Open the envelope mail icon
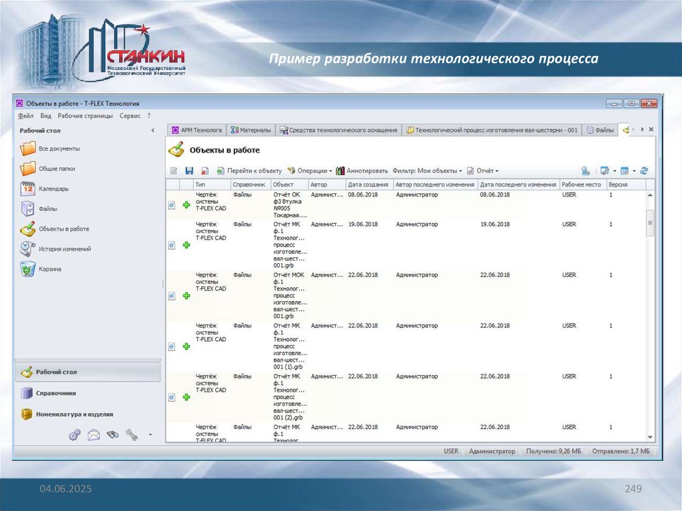682x511 pixels. point(94,435)
